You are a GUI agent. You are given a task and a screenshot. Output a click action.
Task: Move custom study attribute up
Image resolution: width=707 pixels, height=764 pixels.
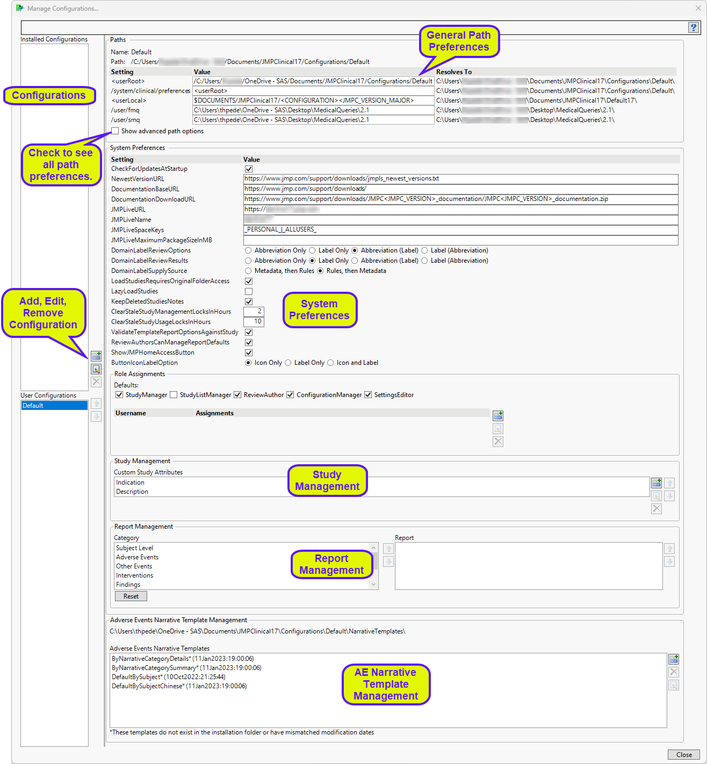point(669,483)
